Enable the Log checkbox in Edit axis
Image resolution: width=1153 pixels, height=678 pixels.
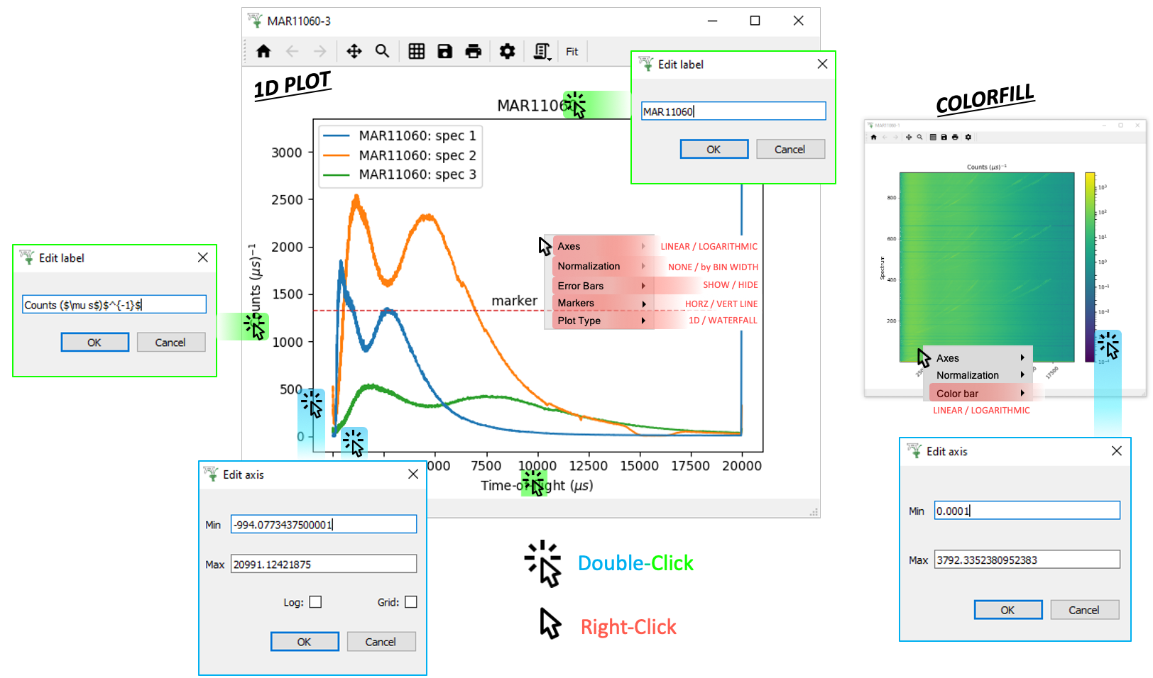tap(316, 602)
